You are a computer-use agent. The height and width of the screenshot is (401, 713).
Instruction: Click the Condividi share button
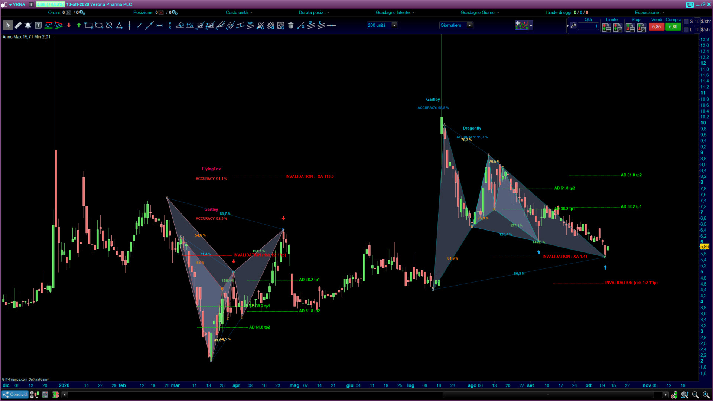point(15,394)
